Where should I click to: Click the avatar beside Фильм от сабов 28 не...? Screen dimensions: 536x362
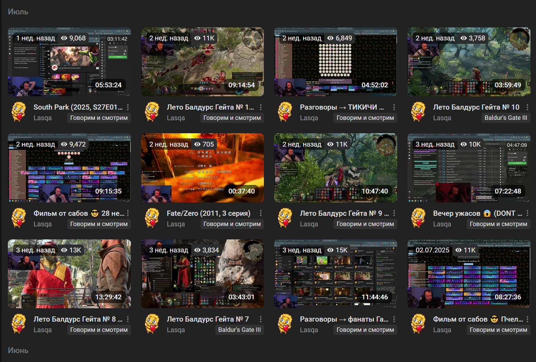[x=19, y=218]
